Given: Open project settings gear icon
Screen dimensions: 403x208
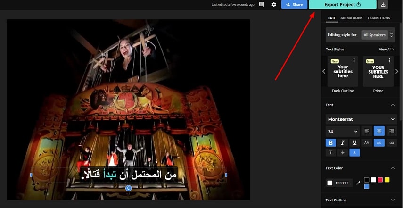Looking at the screenshot, I should (274, 5).
